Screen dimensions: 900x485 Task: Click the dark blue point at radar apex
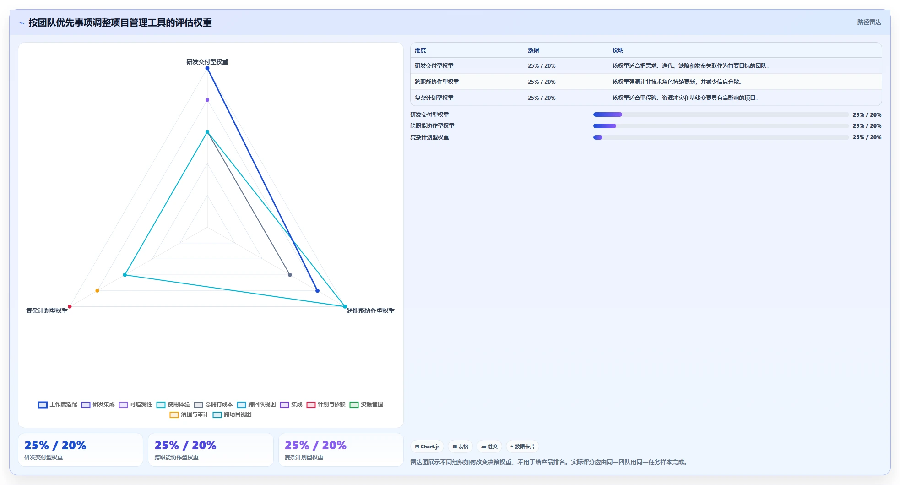(207, 68)
